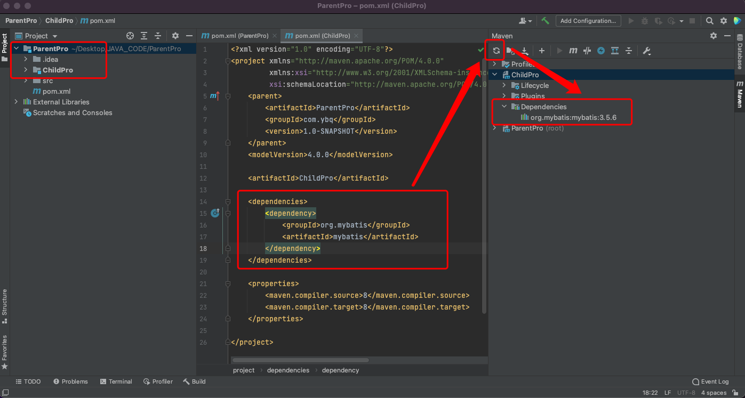Image resolution: width=745 pixels, height=398 pixels.
Task: Change LF line separator in status bar
Action: [x=668, y=393]
